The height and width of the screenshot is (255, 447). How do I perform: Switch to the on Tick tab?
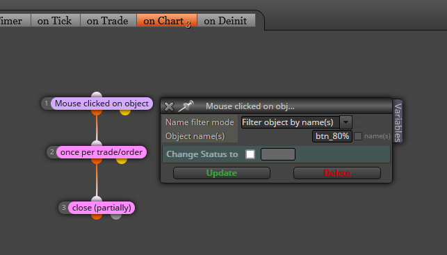(x=55, y=21)
